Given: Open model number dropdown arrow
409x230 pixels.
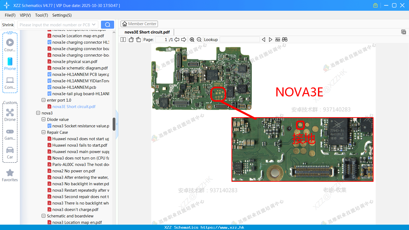Looking at the screenshot, I should tap(94, 25).
